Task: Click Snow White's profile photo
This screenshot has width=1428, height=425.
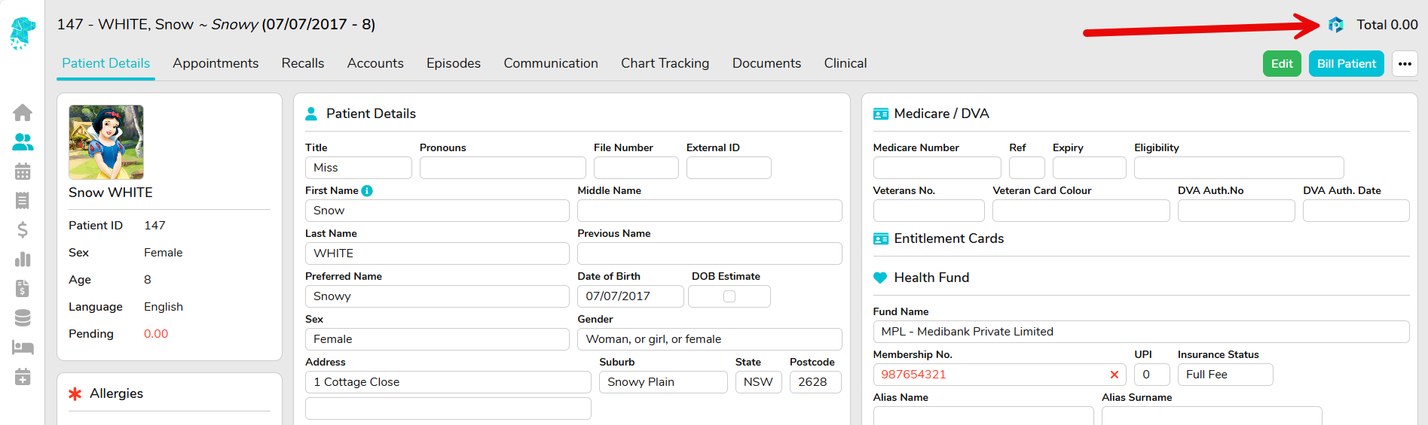Action: [106, 142]
